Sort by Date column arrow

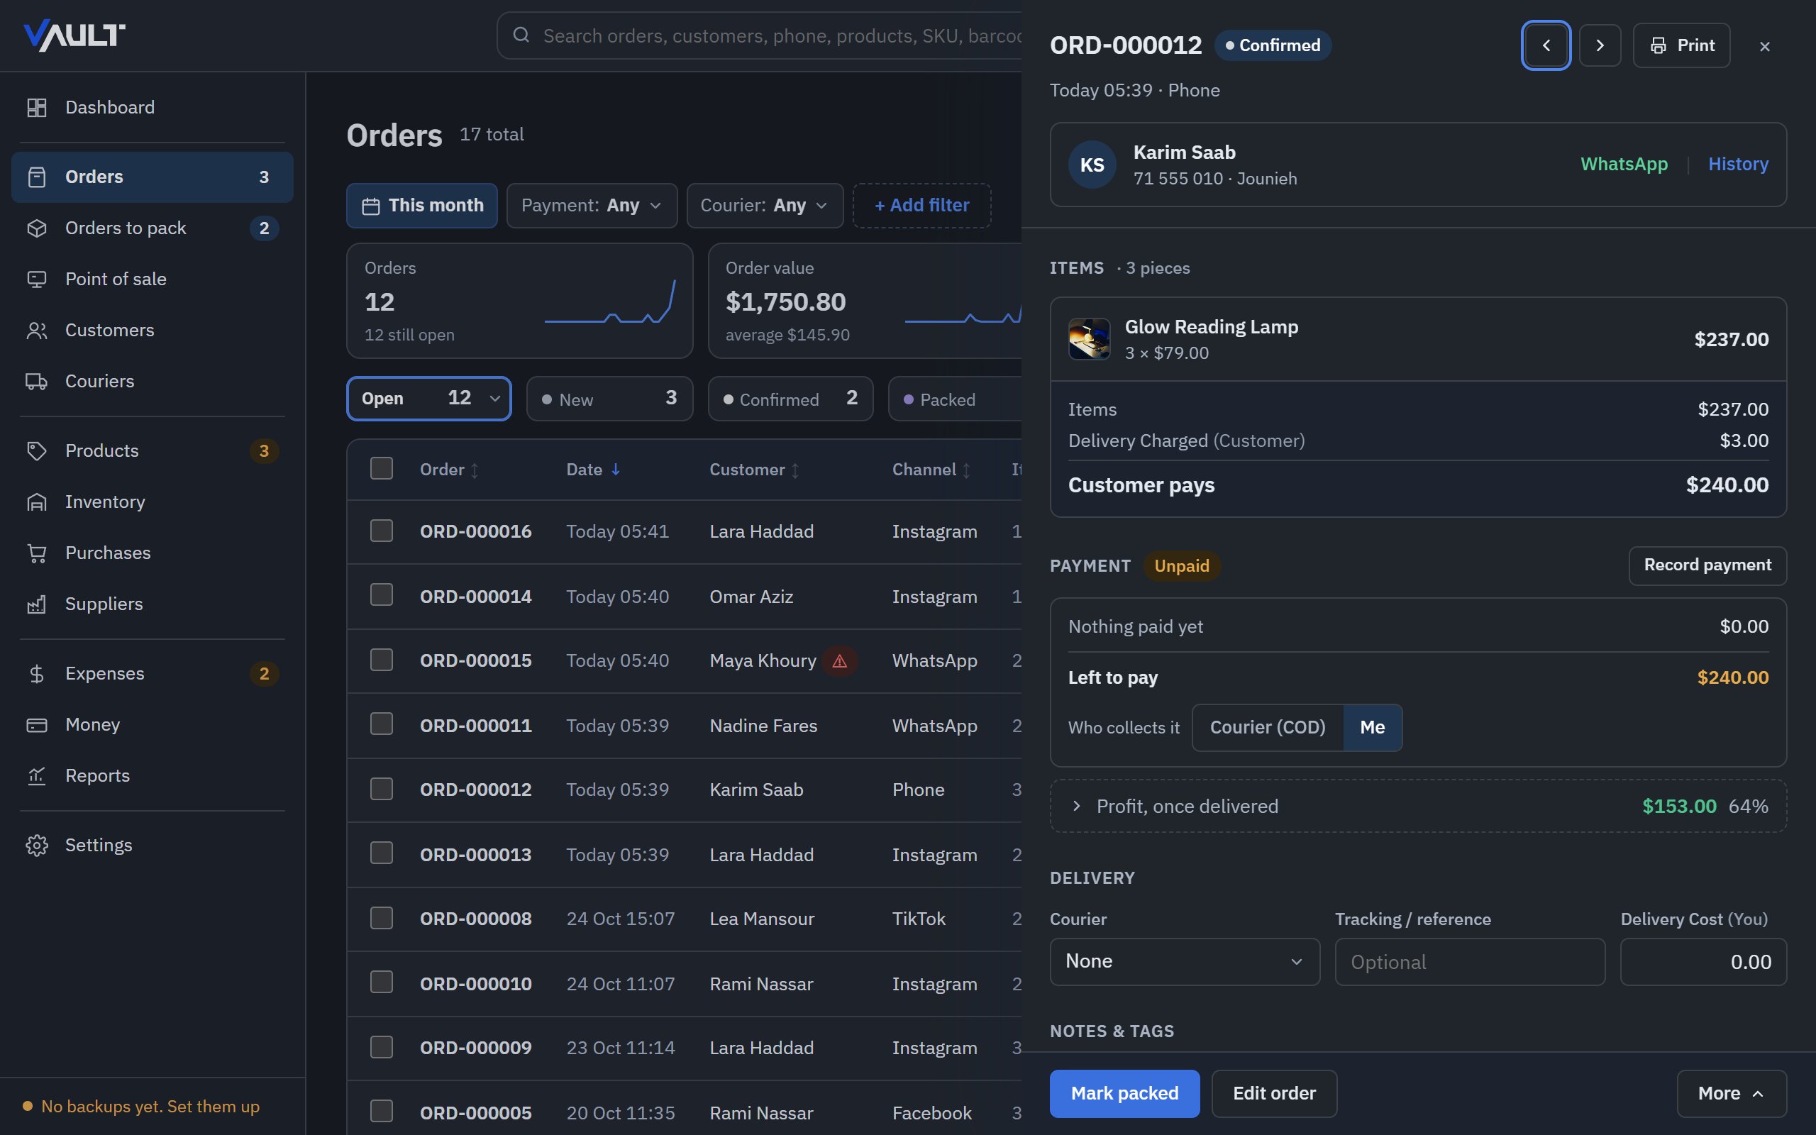point(615,469)
